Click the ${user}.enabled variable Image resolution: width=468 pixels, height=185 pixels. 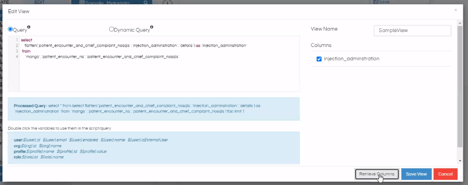(x=83, y=140)
